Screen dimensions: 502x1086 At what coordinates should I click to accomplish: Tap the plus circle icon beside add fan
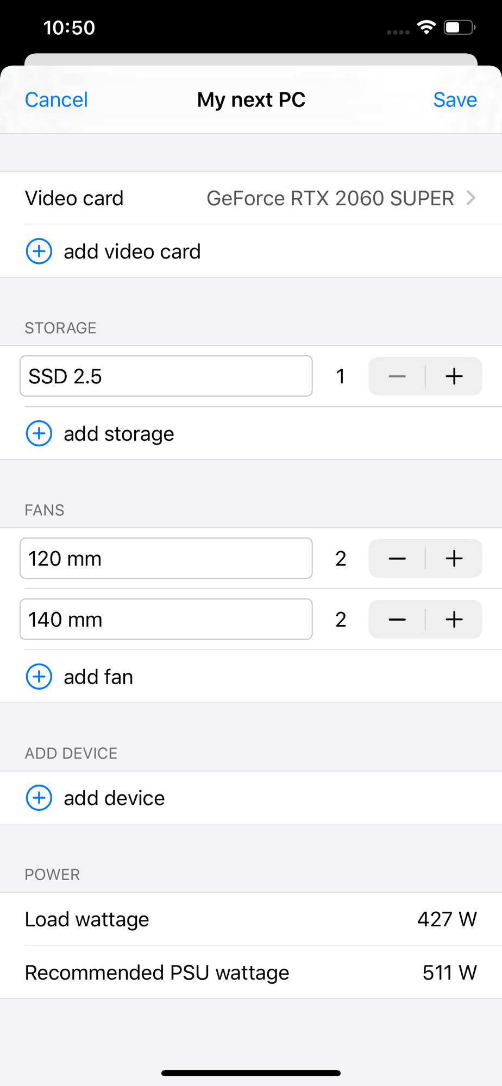click(x=39, y=677)
